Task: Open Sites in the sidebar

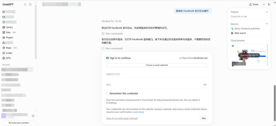Action: tap(9, 32)
